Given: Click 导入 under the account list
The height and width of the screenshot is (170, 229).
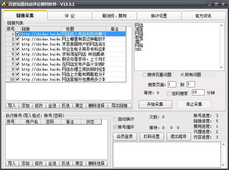Looking at the screenshot, I should [x=12, y=163].
